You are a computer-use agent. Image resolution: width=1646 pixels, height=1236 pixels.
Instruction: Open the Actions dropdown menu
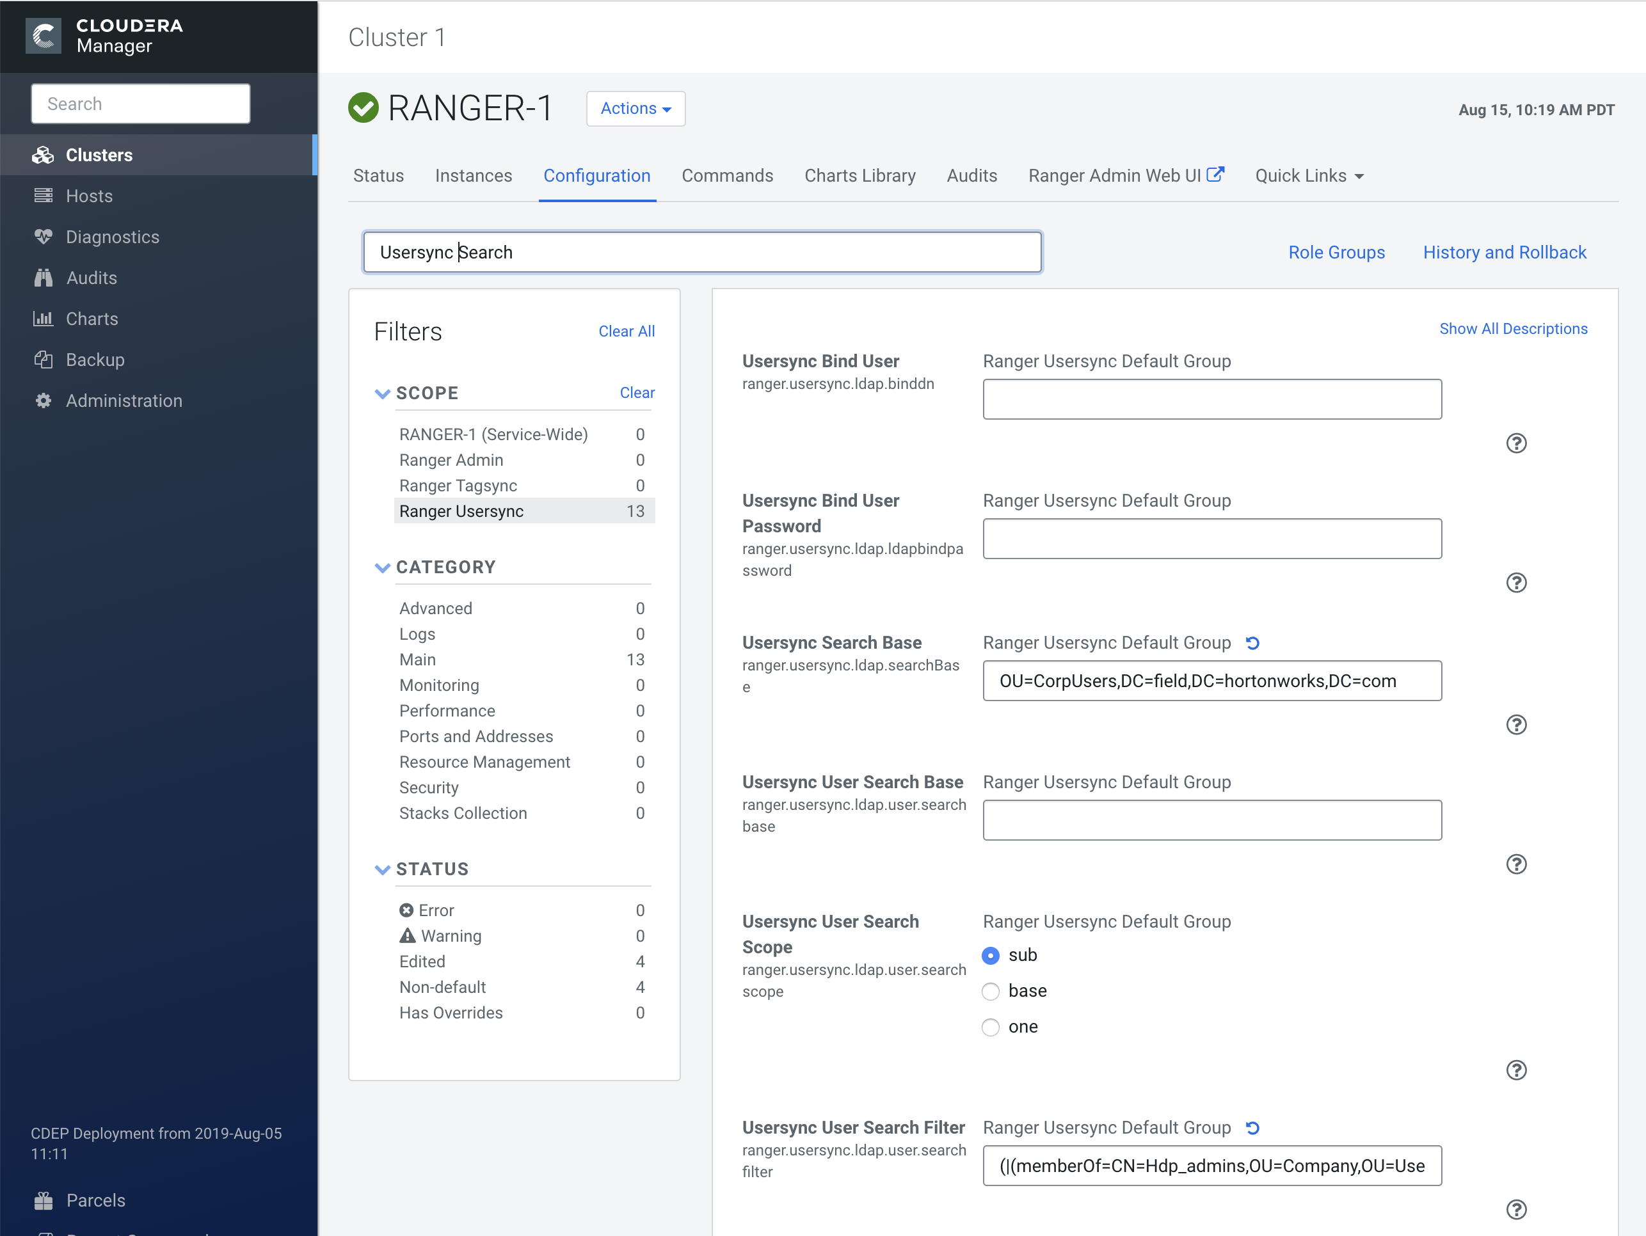[x=635, y=109]
